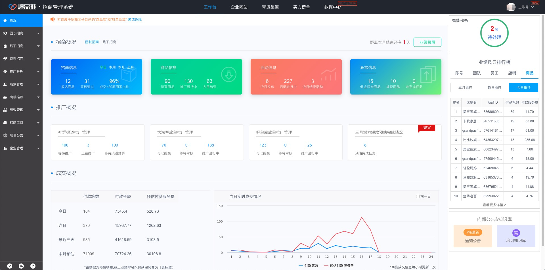
Task: Open help via the question mark icon
Action: tap(33, 266)
